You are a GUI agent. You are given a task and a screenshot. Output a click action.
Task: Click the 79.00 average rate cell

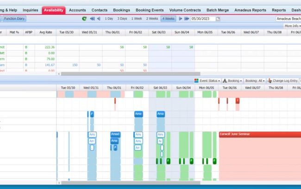point(50,59)
